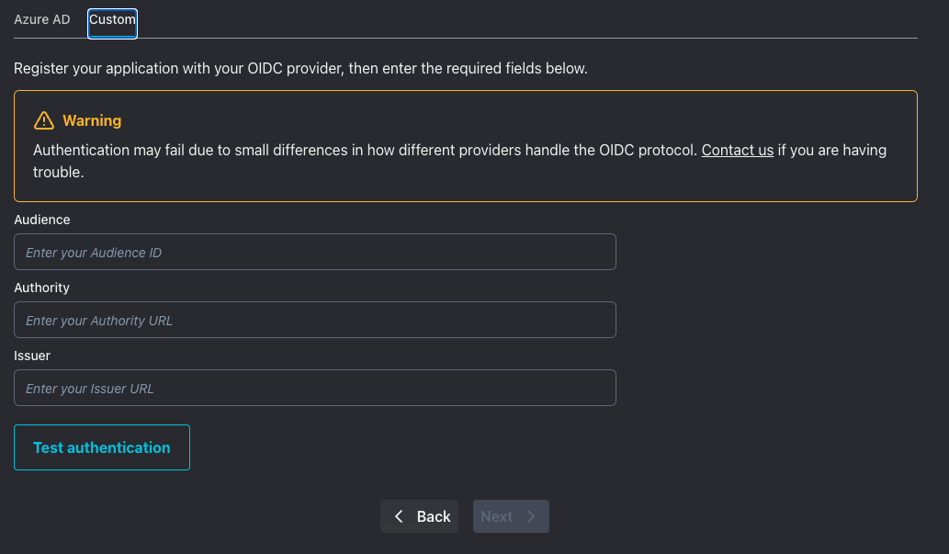Click the disabled Next button

click(511, 516)
